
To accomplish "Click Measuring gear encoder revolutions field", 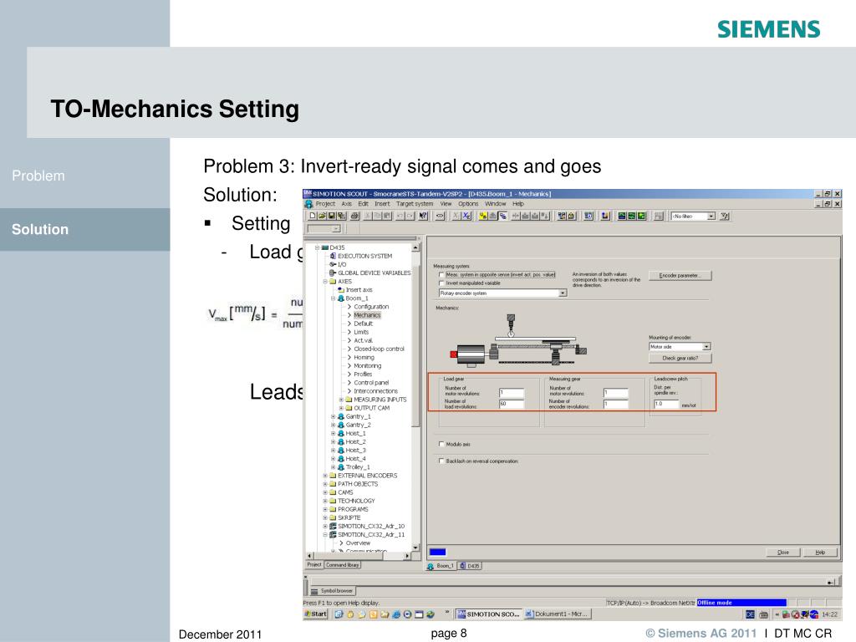I will (615, 404).
